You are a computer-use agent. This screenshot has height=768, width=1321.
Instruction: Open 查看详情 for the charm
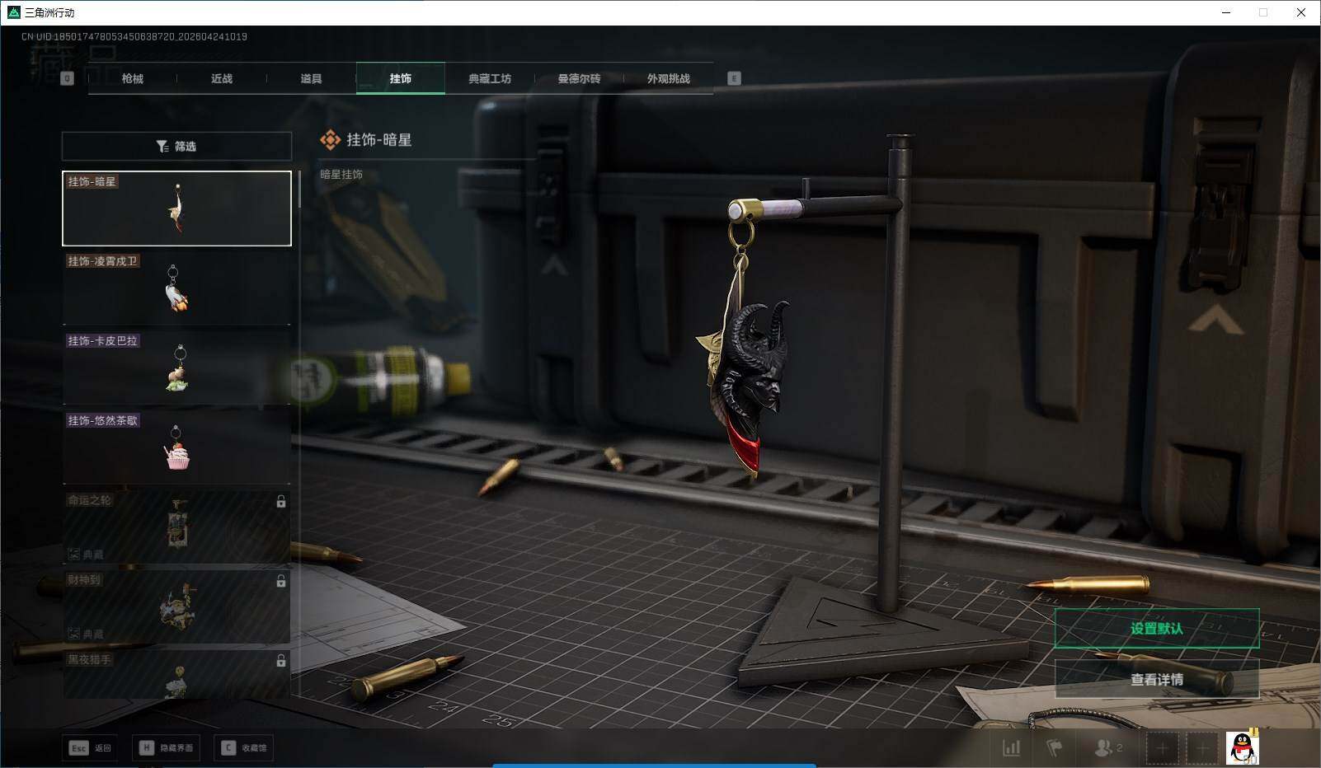point(1157,679)
